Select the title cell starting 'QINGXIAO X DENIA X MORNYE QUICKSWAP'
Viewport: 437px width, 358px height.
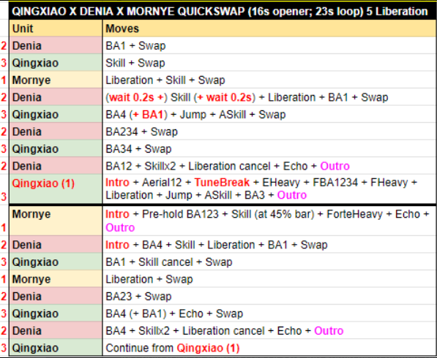click(223, 12)
